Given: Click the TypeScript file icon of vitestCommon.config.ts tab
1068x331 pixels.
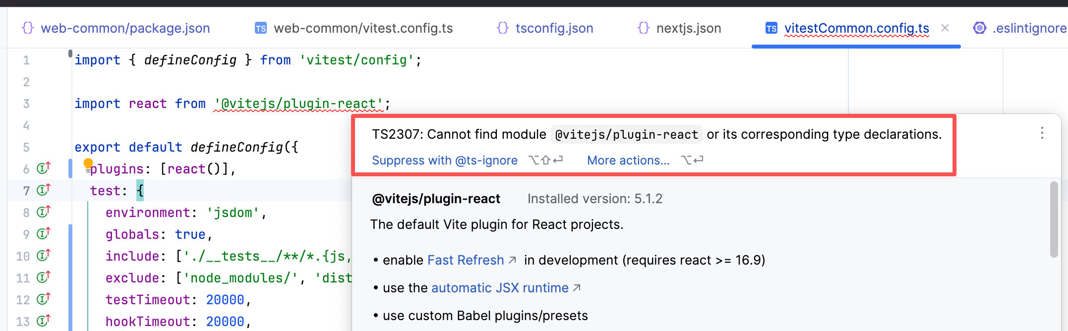Looking at the screenshot, I should [x=771, y=28].
